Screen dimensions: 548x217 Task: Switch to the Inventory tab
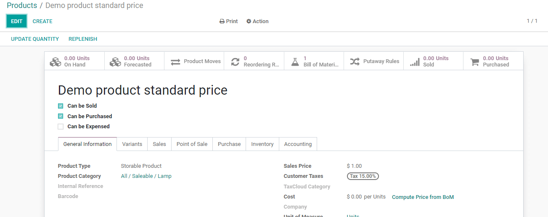click(262, 144)
